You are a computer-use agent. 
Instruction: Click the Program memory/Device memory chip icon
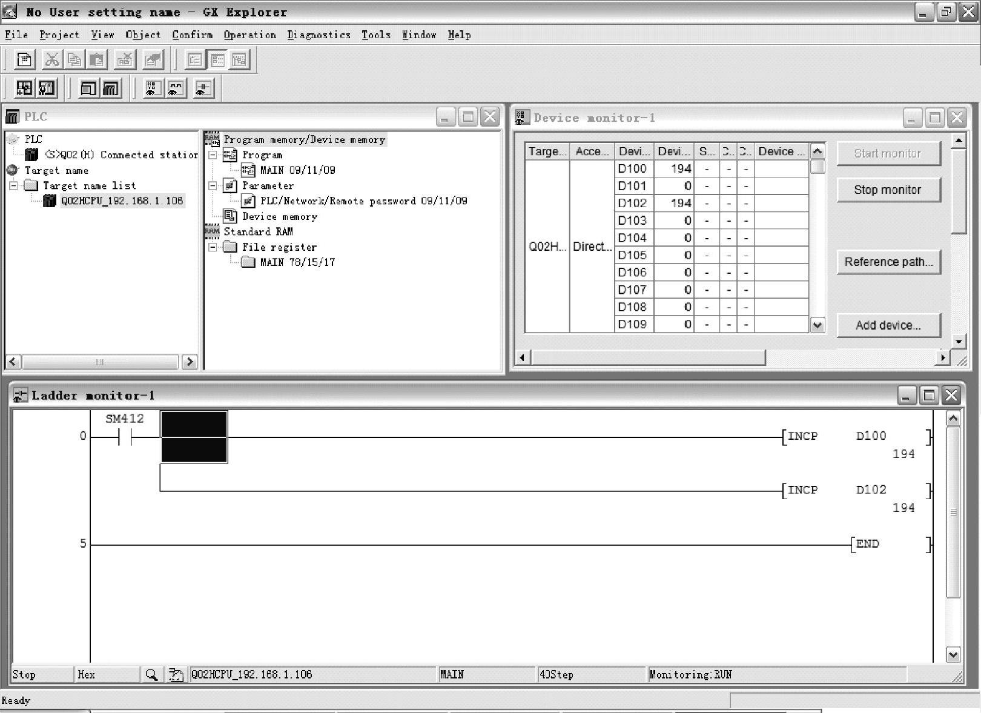pyautogui.click(x=212, y=139)
